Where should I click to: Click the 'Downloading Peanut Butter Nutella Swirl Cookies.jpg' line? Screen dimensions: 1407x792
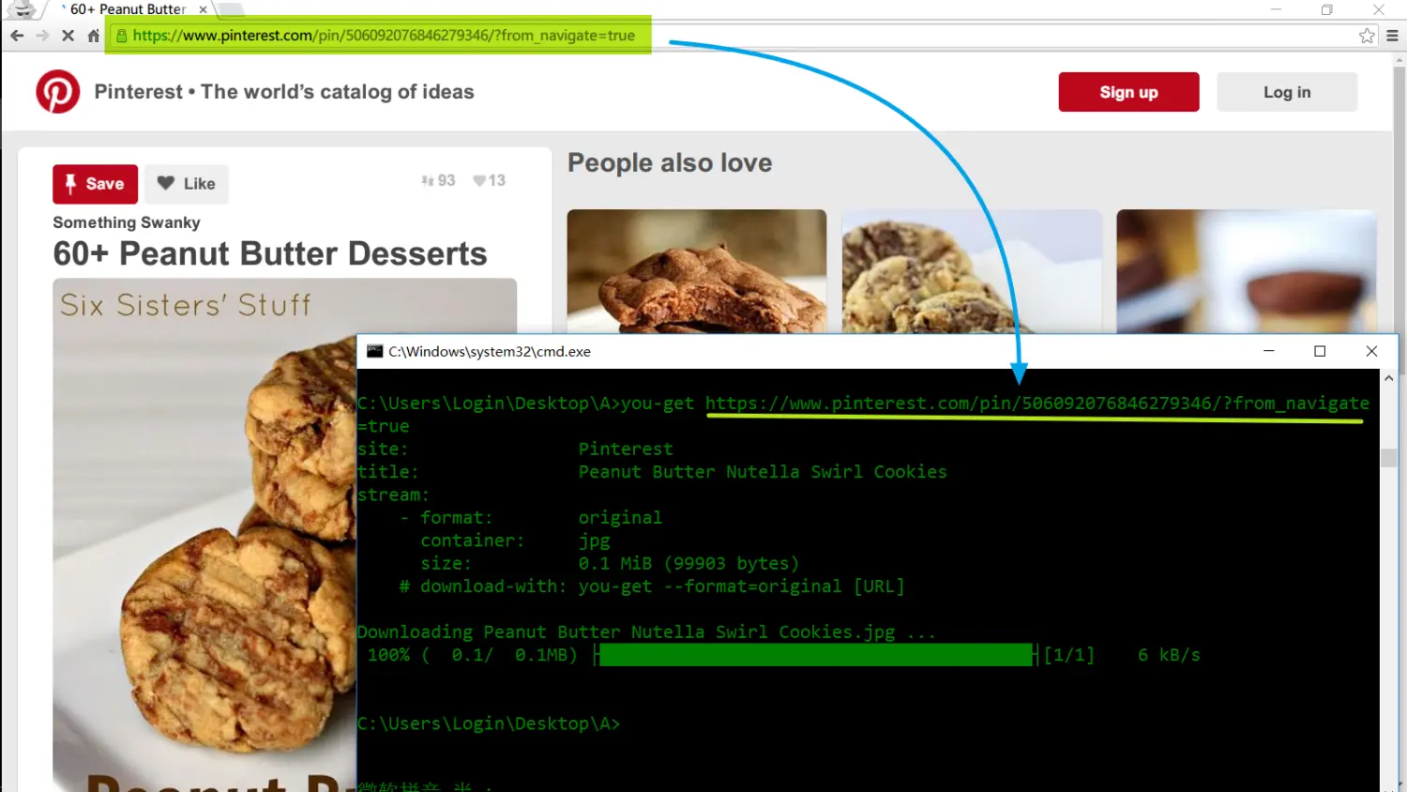click(x=646, y=632)
